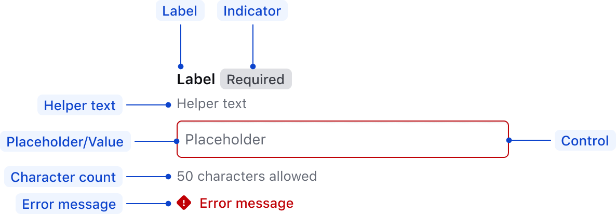Select the Character count annotation tag
Screen dimensions: 616x214
click(63, 177)
